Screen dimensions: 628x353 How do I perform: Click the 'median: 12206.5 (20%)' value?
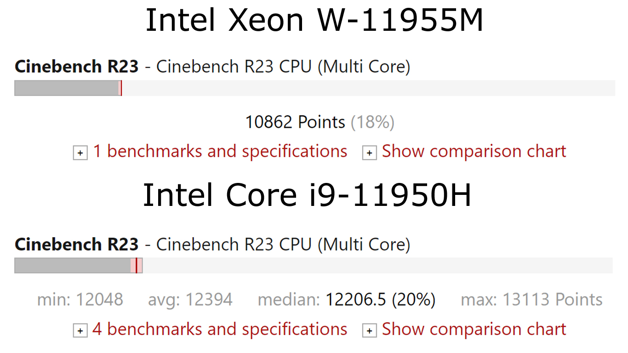click(x=347, y=300)
